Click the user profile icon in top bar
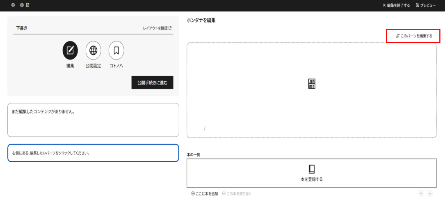This screenshot has width=445, height=204. [13, 5]
